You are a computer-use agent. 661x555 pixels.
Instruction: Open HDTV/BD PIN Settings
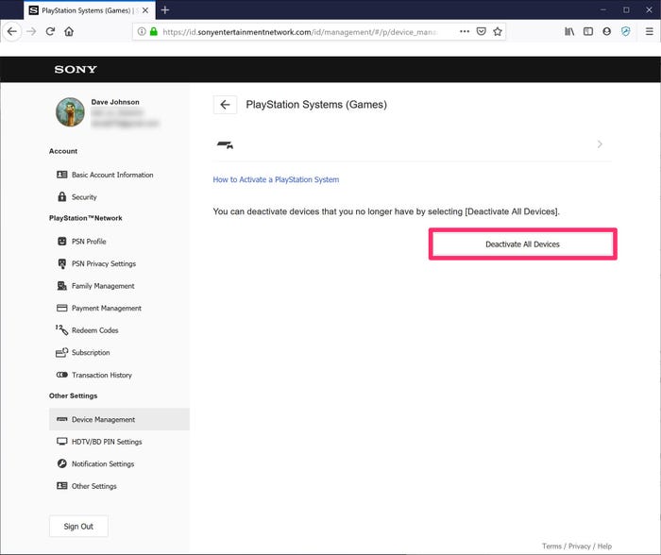coord(99,442)
